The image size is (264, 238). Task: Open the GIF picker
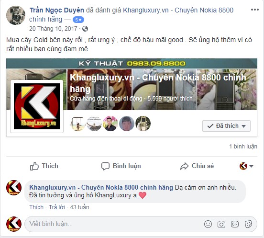235,224
